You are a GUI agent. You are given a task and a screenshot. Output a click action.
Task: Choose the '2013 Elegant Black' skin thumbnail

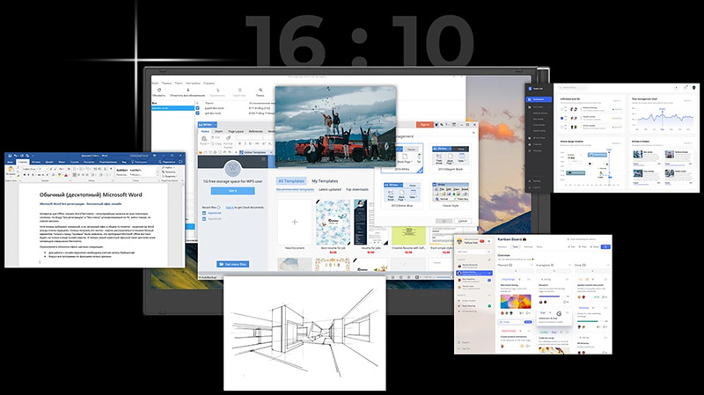(x=450, y=157)
